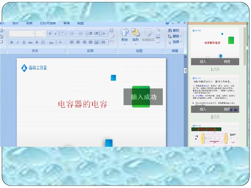Switch to the 幻灯片放映 (Slide Show) tab
Viewport: 251px width, 188px height.
[x=48, y=23]
